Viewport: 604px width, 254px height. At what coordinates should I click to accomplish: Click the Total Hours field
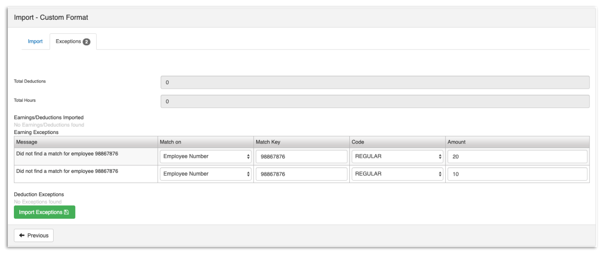click(x=375, y=101)
